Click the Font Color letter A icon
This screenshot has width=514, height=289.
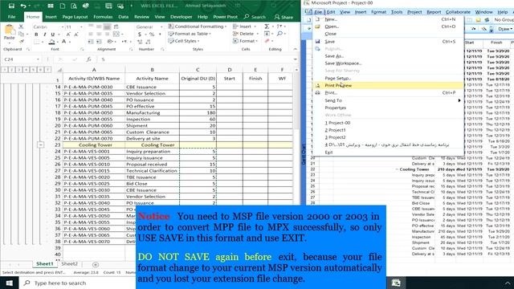(64, 42)
